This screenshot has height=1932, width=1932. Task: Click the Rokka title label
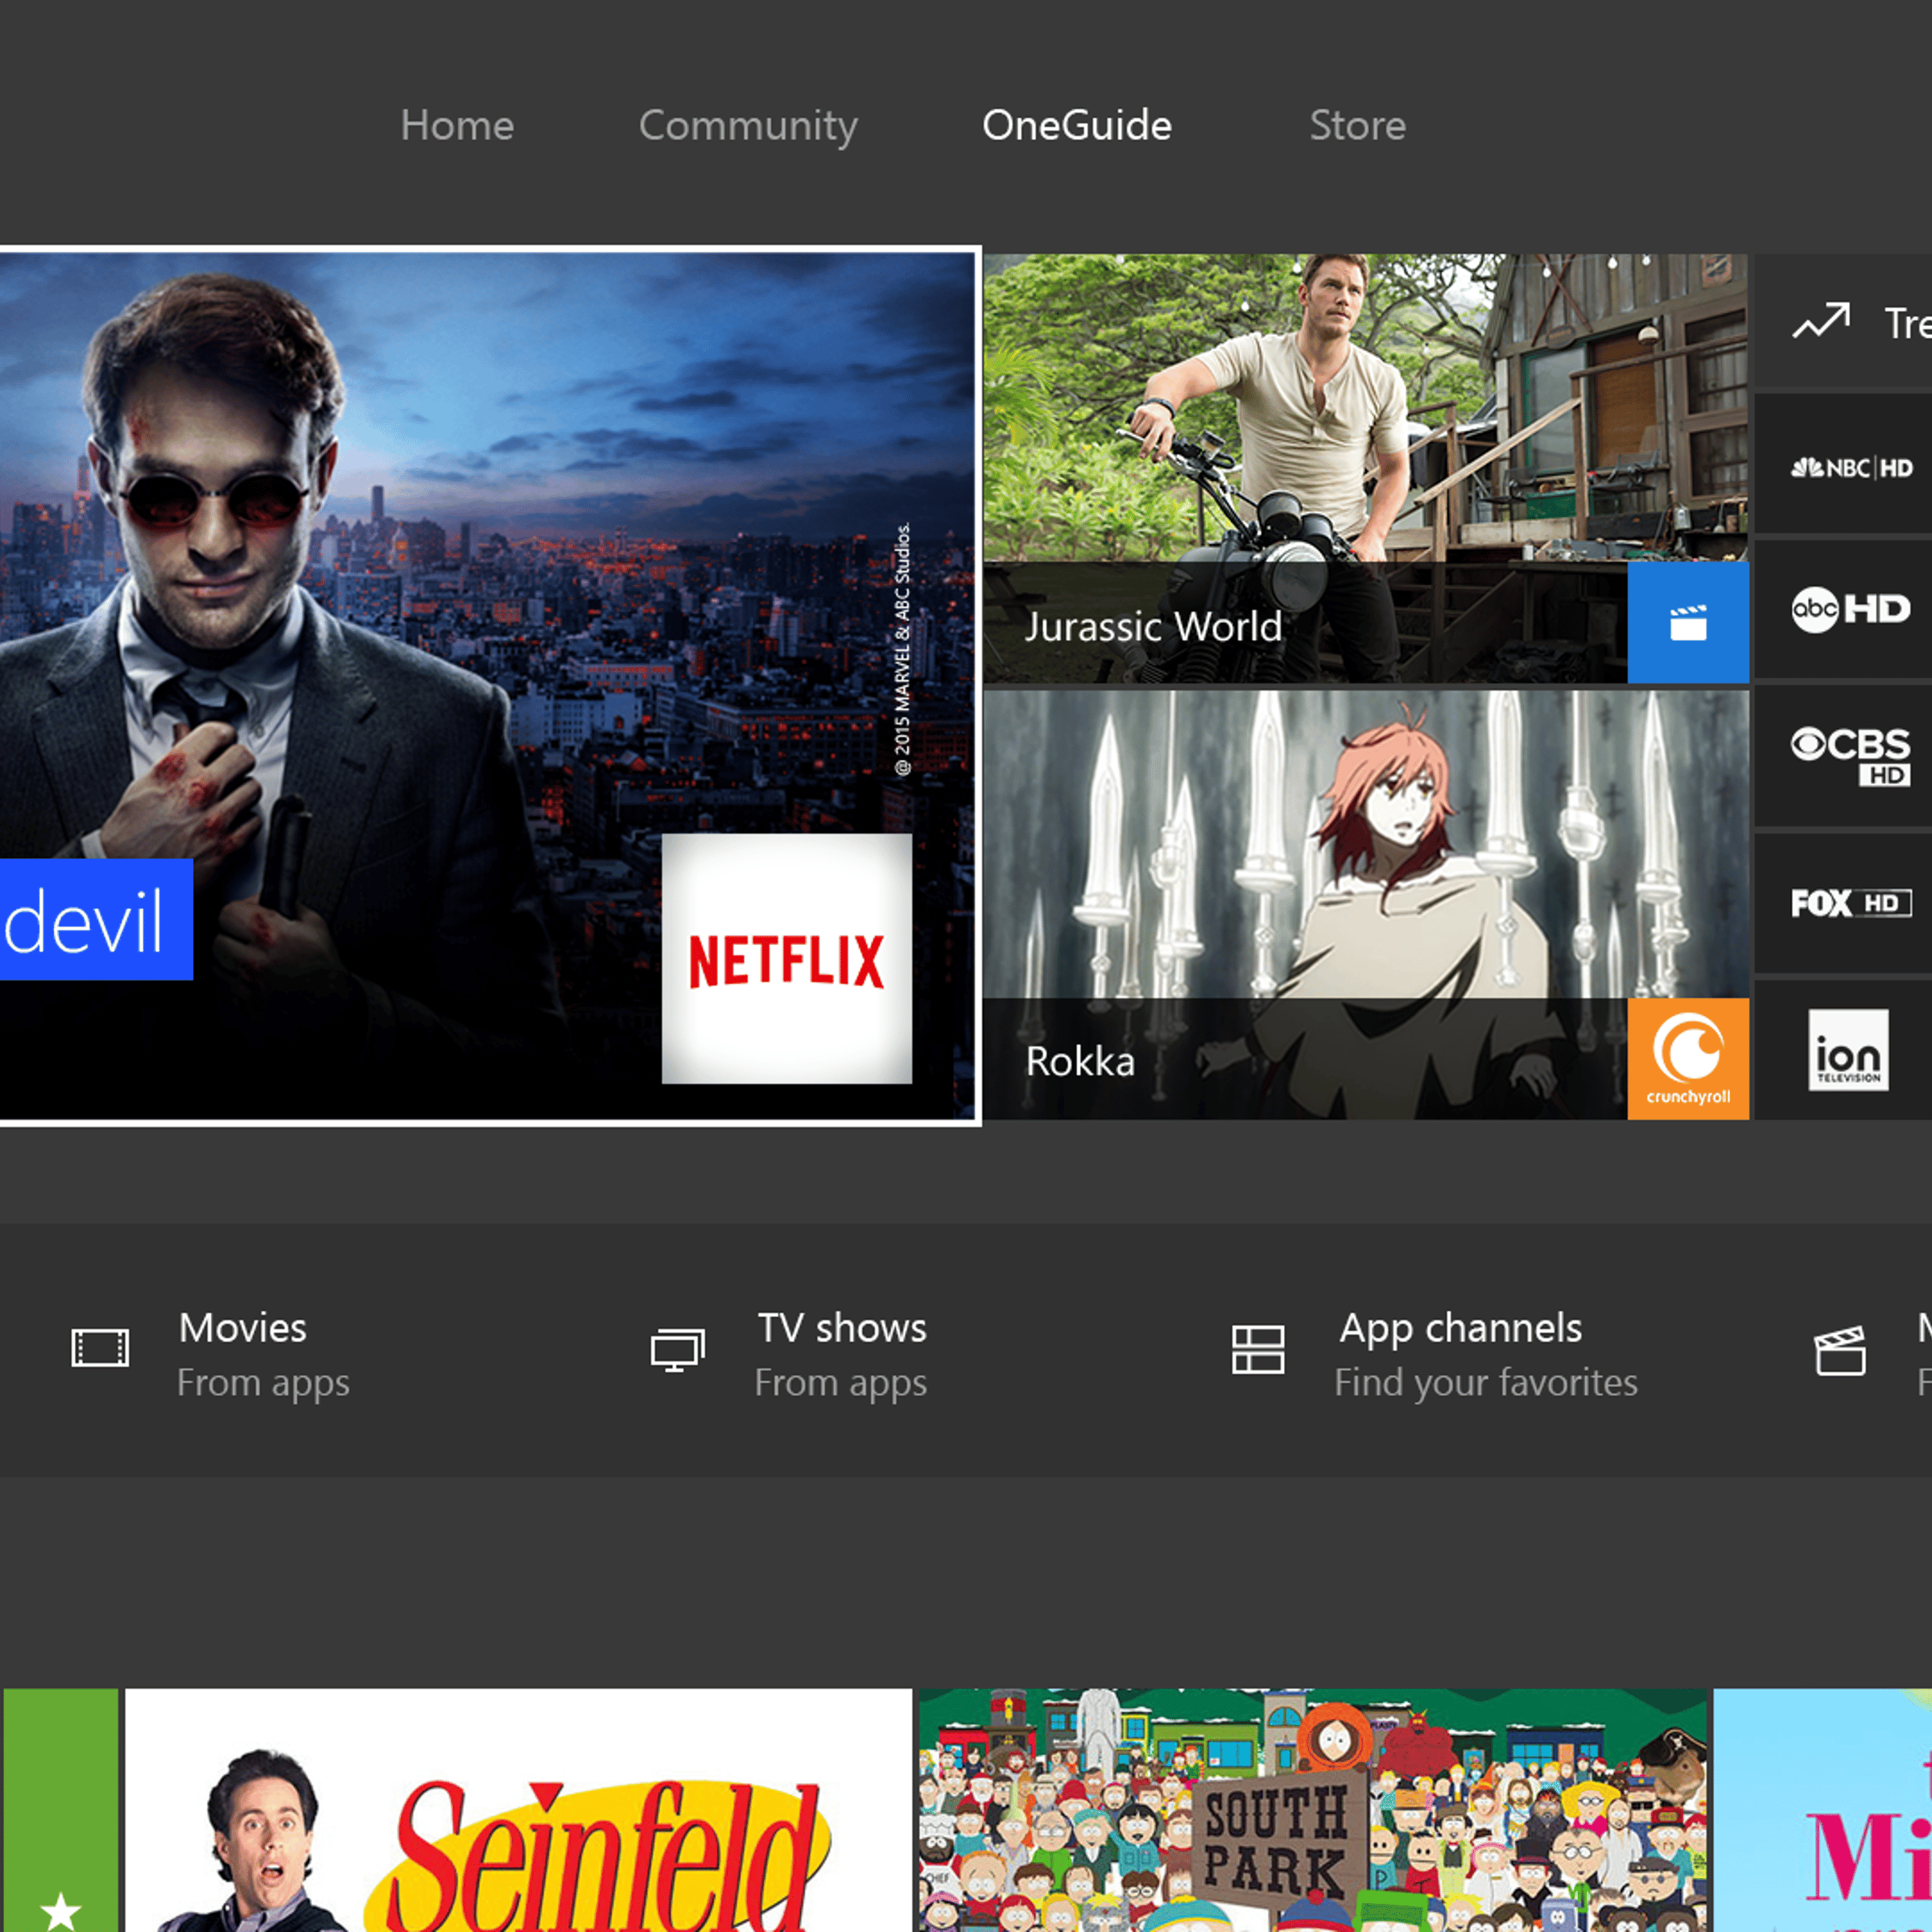(x=1080, y=1061)
